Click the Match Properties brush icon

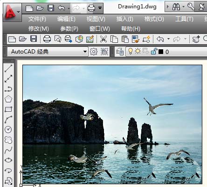[x=136, y=39]
